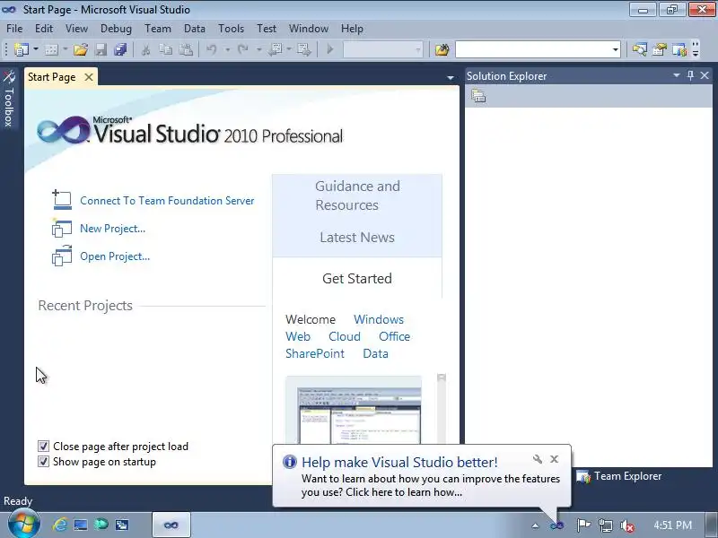Open the collapsed Toolbox side tab

coord(9,99)
